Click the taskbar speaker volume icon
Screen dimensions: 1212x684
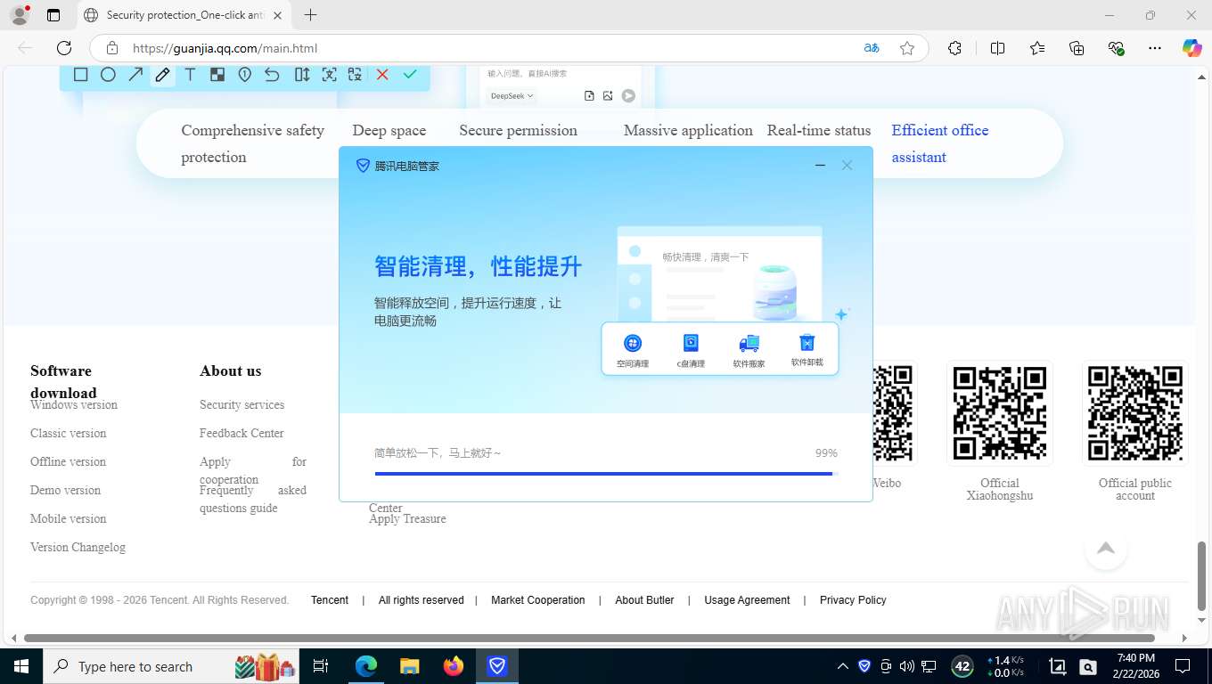click(x=907, y=665)
